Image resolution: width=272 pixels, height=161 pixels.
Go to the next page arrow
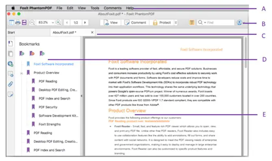point(85,22)
